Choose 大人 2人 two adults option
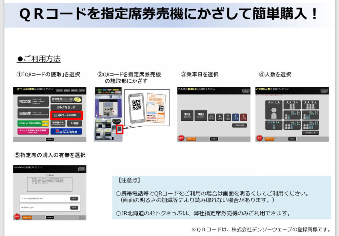This screenshot has width=339, height=236. 292,105
